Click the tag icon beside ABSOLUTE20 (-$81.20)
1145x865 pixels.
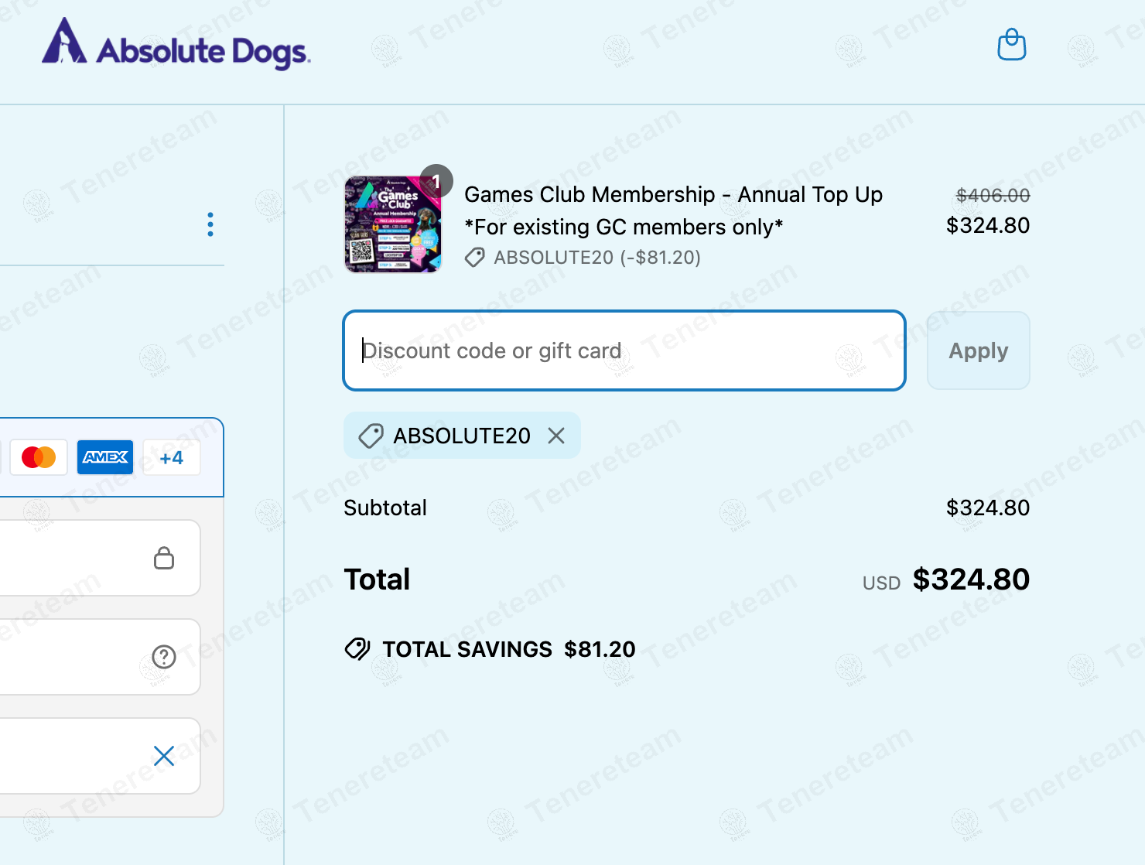click(x=475, y=258)
